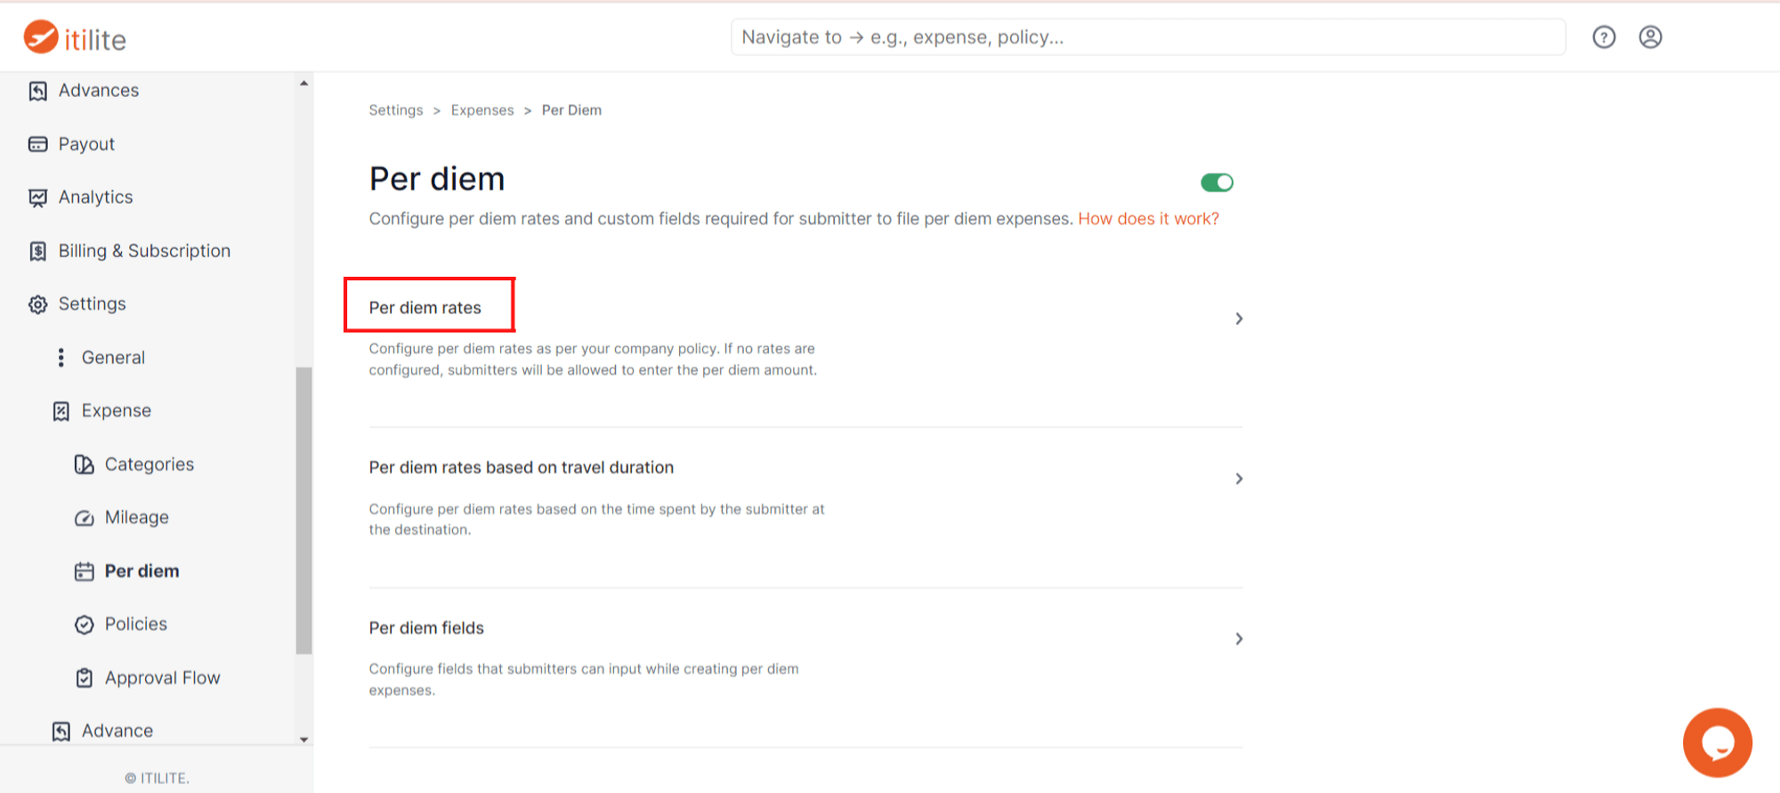
Task: Expand Per diem rates chevron arrow
Action: tap(1239, 319)
